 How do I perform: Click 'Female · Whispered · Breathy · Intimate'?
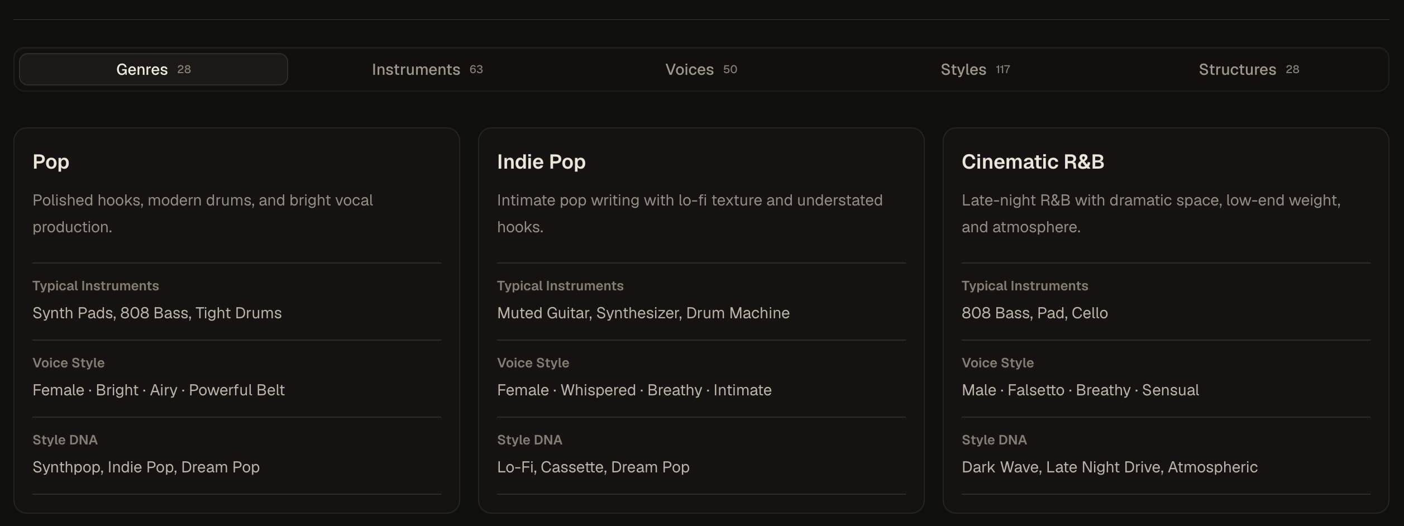point(634,390)
